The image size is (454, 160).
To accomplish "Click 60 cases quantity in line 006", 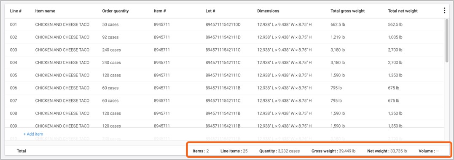I will coord(110,88).
